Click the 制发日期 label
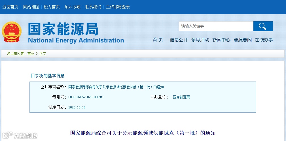 click(58, 107)
